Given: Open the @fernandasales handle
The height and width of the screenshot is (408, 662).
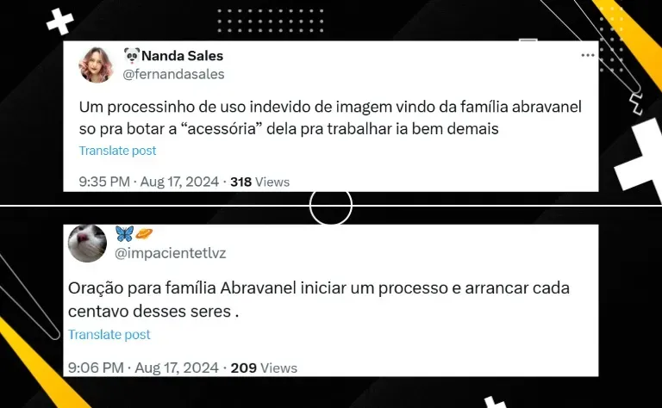Looking at the screenshot, I should tap(173, 74).
